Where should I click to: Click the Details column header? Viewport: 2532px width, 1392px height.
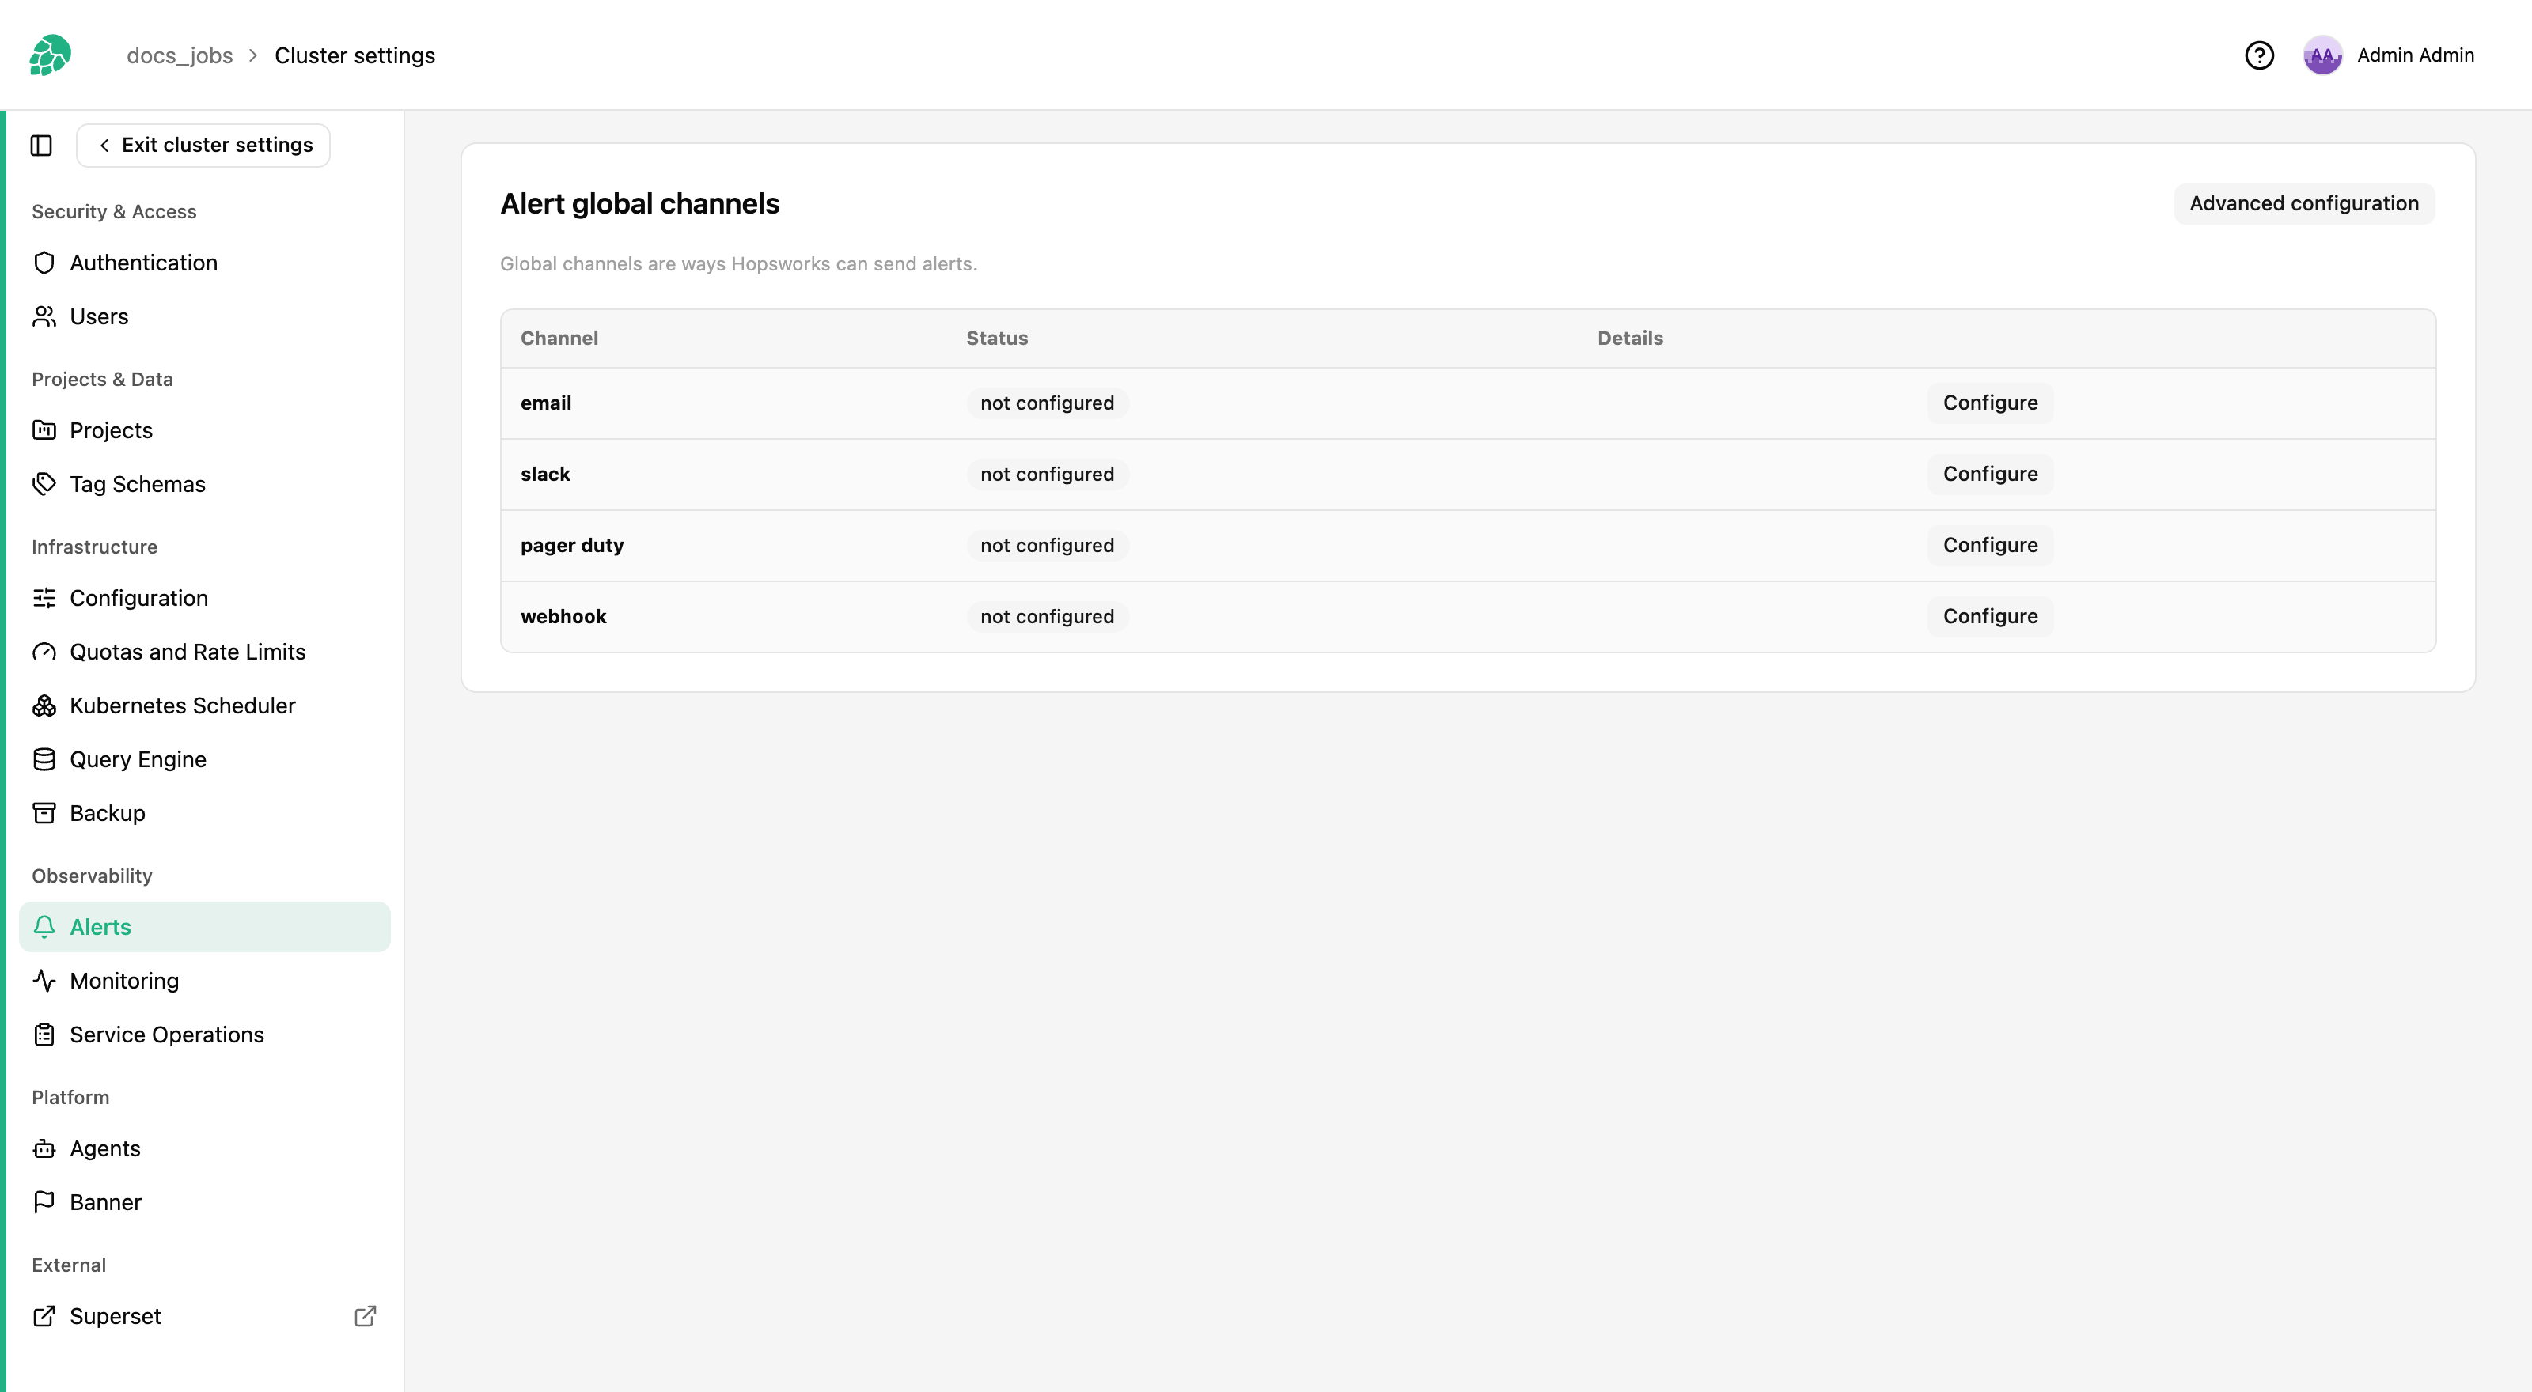tap(1630, 338)
